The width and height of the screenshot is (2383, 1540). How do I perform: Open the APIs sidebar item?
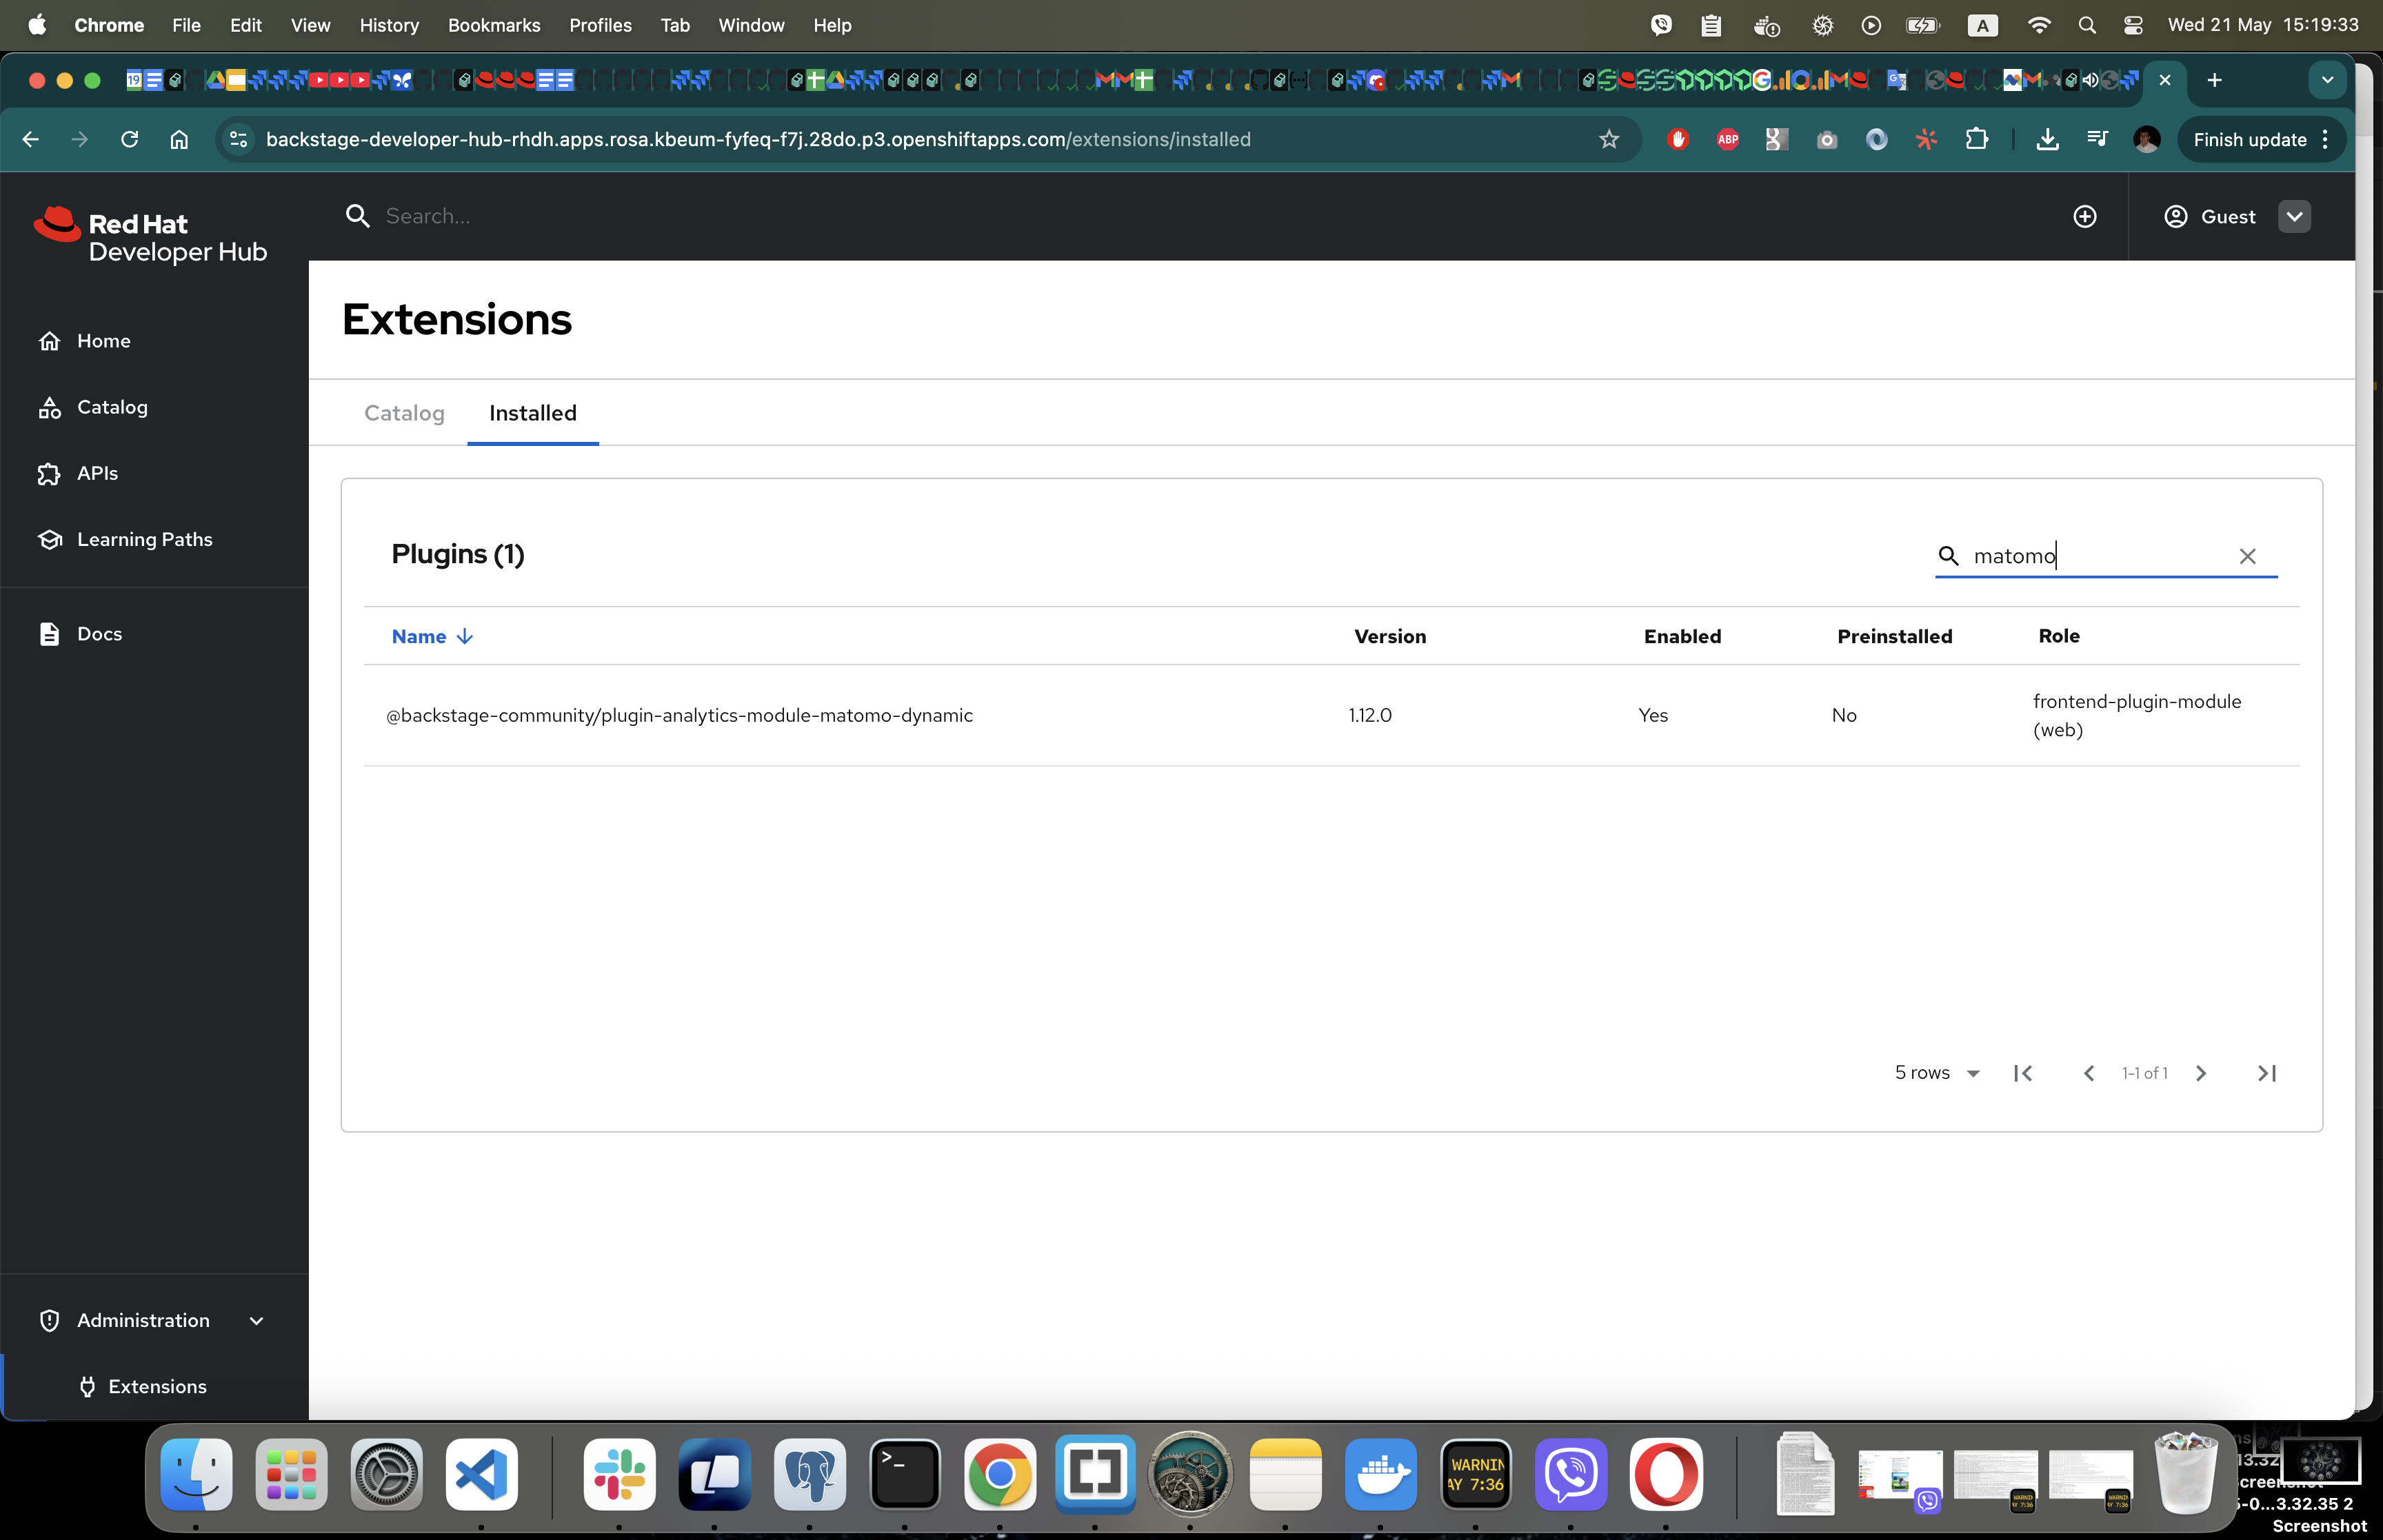point(97,473)
